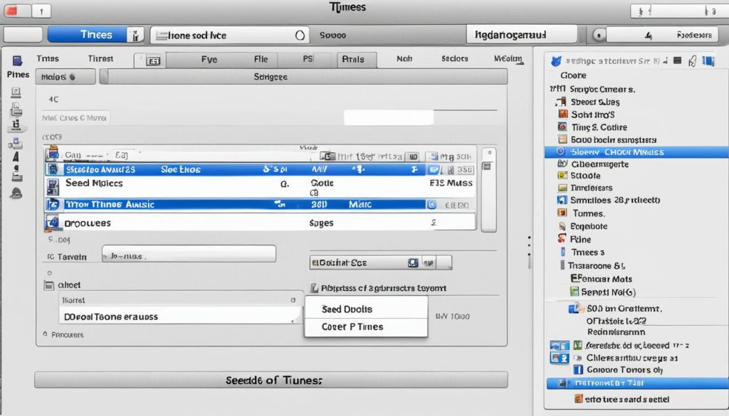
Task: Click the picture icon next to Tinreloreats
Action: 562,188
